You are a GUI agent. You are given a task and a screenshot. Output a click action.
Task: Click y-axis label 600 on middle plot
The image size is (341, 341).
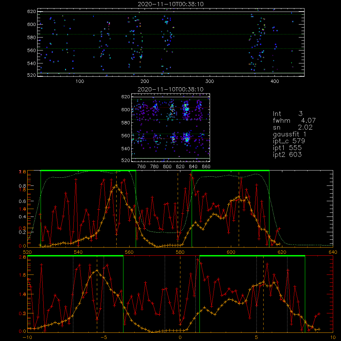[125, 110]
